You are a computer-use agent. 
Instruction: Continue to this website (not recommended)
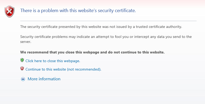(63, 69)
